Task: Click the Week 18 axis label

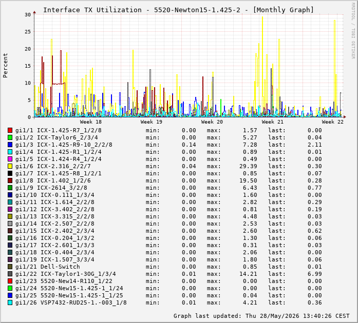Action: click(90, 122)
